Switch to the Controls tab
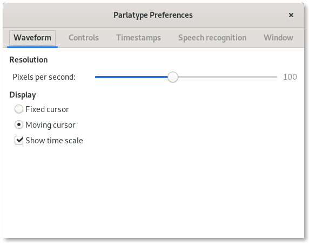309x243 pixels. [84, 38]
